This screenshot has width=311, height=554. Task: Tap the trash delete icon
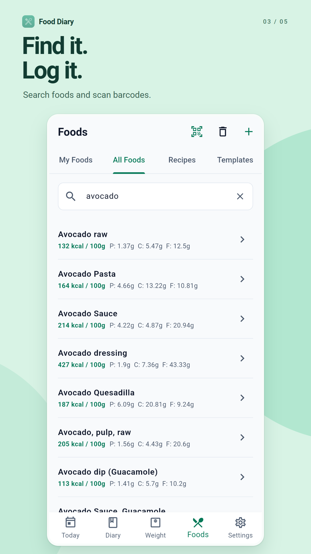(223, 132)
